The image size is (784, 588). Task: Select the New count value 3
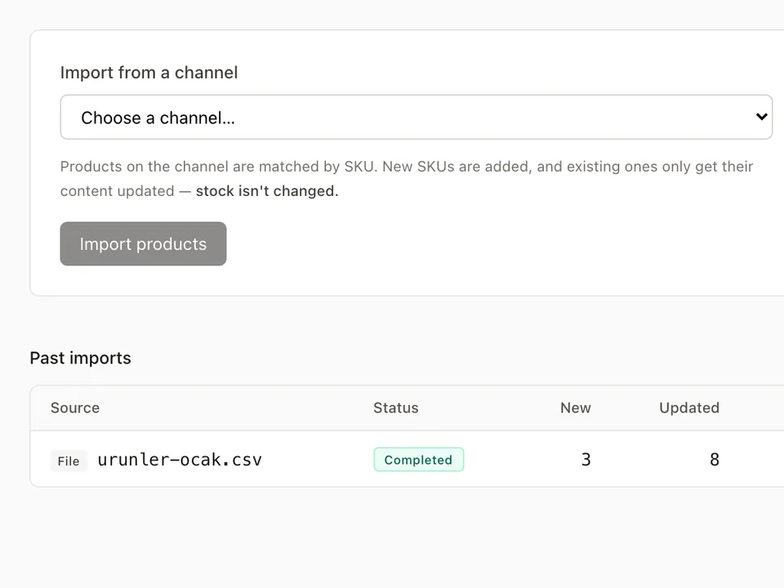[586, 460]
